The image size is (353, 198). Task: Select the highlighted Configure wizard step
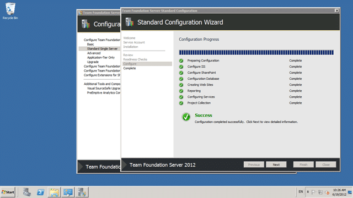[x=147, y=64]
